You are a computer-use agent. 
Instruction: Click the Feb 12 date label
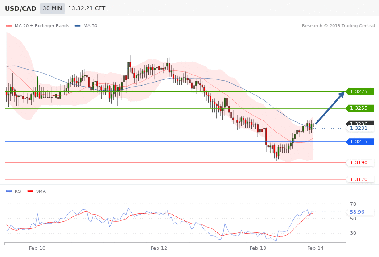(159, 248)
